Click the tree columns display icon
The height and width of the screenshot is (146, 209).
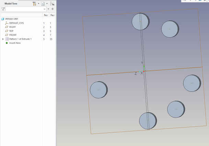pos(43,3)
